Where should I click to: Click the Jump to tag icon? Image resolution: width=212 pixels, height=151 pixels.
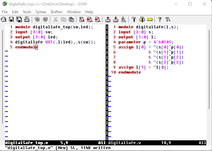coord(150,20)
